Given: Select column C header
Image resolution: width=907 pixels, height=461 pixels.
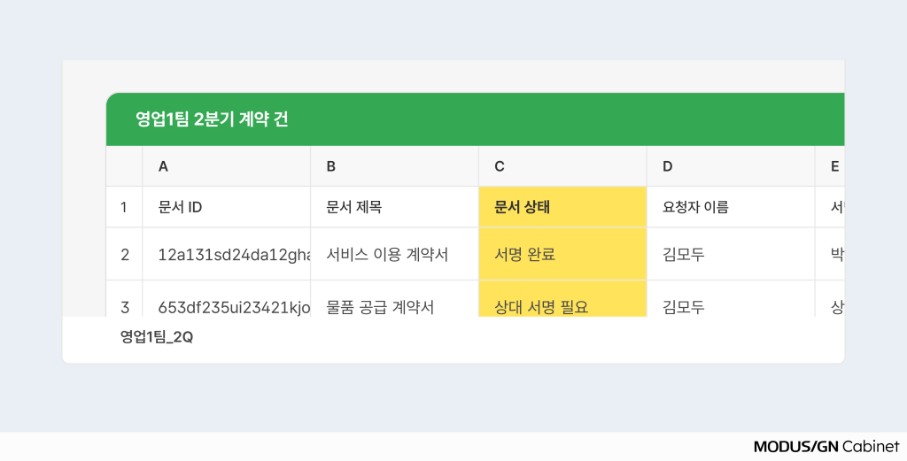Looking at the screenshot, I should click(562, 166).
